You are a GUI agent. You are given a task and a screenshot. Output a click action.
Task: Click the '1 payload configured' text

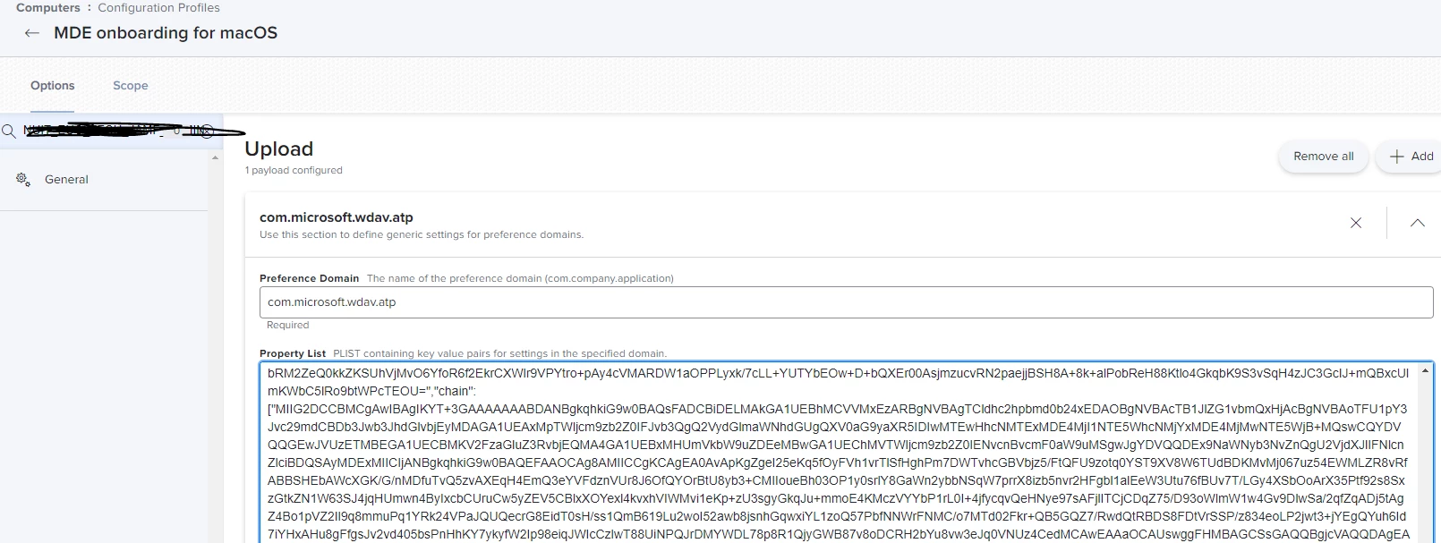pos(294,170)
